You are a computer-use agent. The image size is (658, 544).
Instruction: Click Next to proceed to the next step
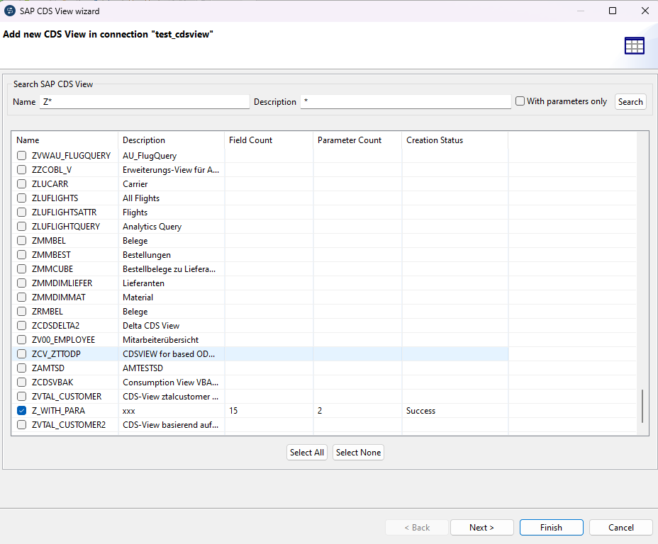tap(481, 527)
